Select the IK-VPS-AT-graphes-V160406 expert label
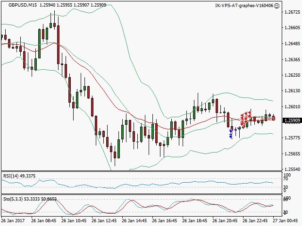The image size is (302, 226). (x=243, y=5)
